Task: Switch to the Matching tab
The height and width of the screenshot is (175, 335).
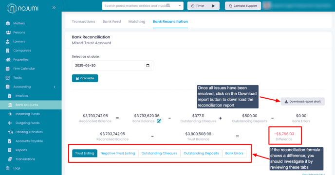Action: coord(137,21)
